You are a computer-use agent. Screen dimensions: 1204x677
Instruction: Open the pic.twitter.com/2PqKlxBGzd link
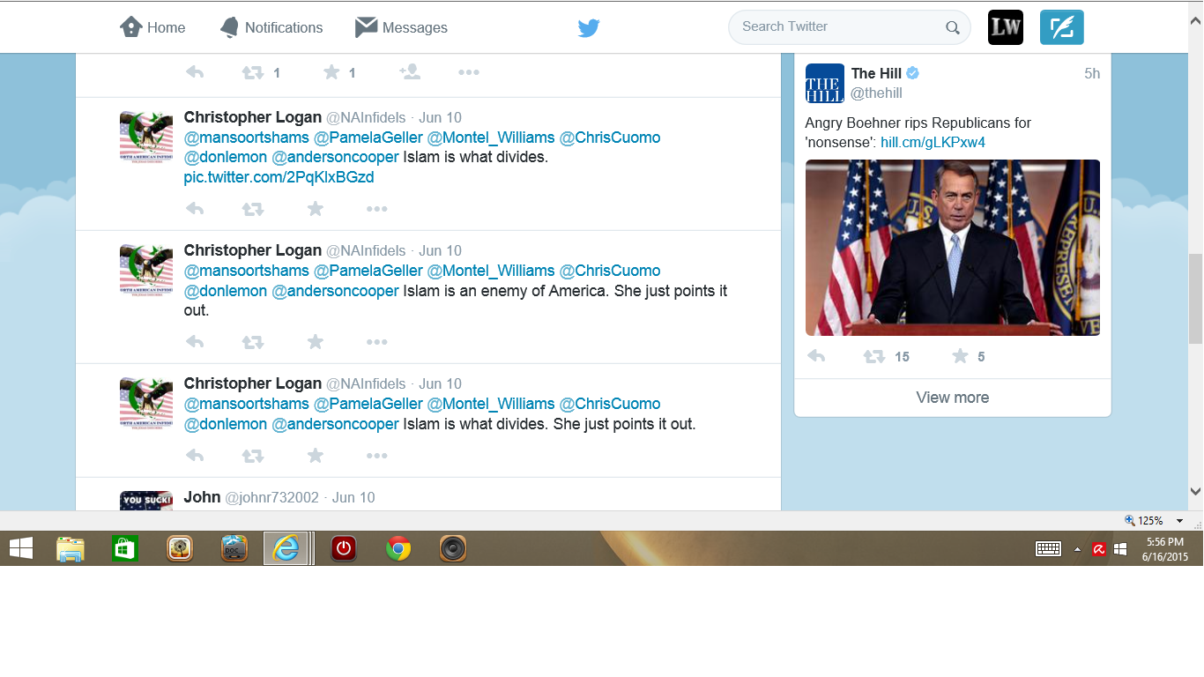279,177
